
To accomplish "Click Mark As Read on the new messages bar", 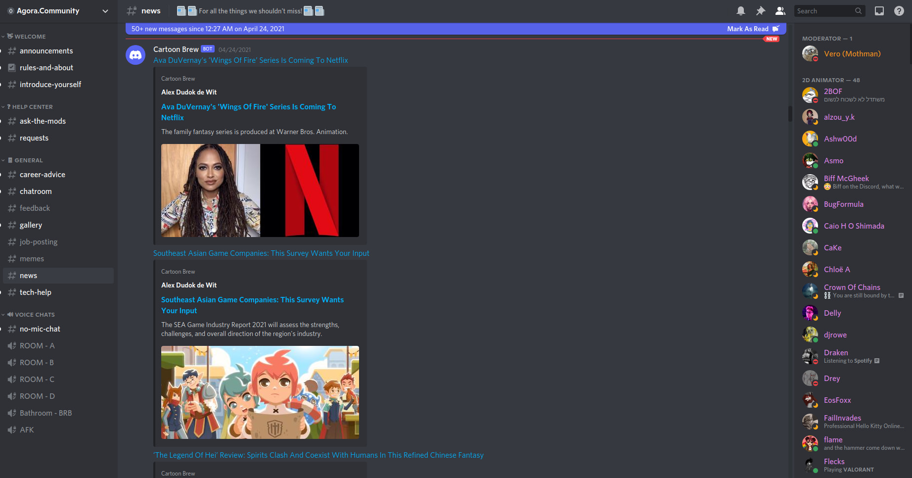I will 748,29.
